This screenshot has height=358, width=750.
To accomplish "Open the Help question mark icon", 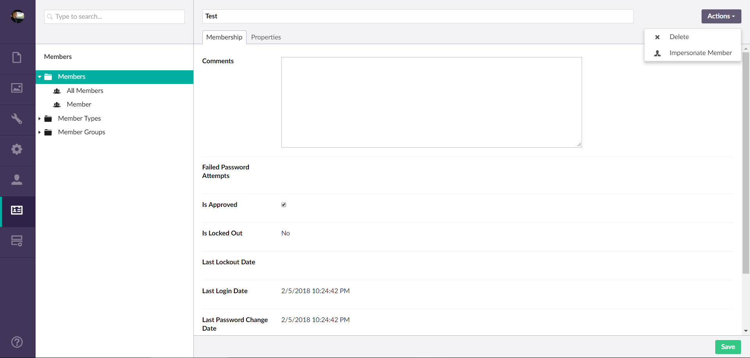I will pos(17,342).
